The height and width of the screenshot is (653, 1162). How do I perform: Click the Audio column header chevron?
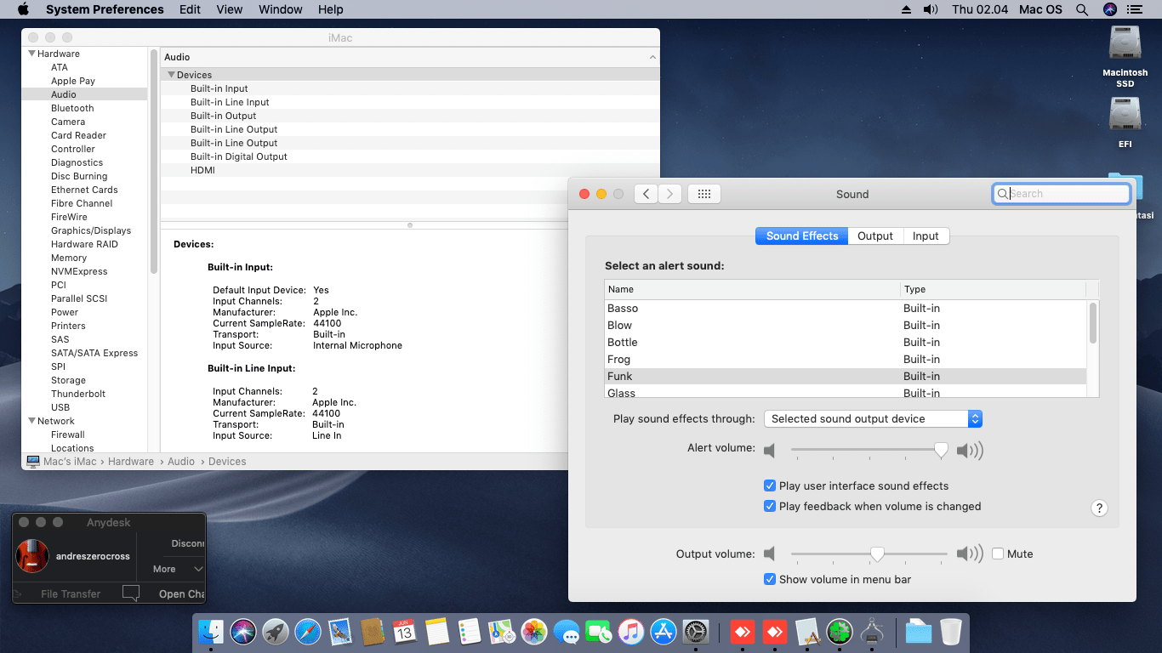point(652,57)
